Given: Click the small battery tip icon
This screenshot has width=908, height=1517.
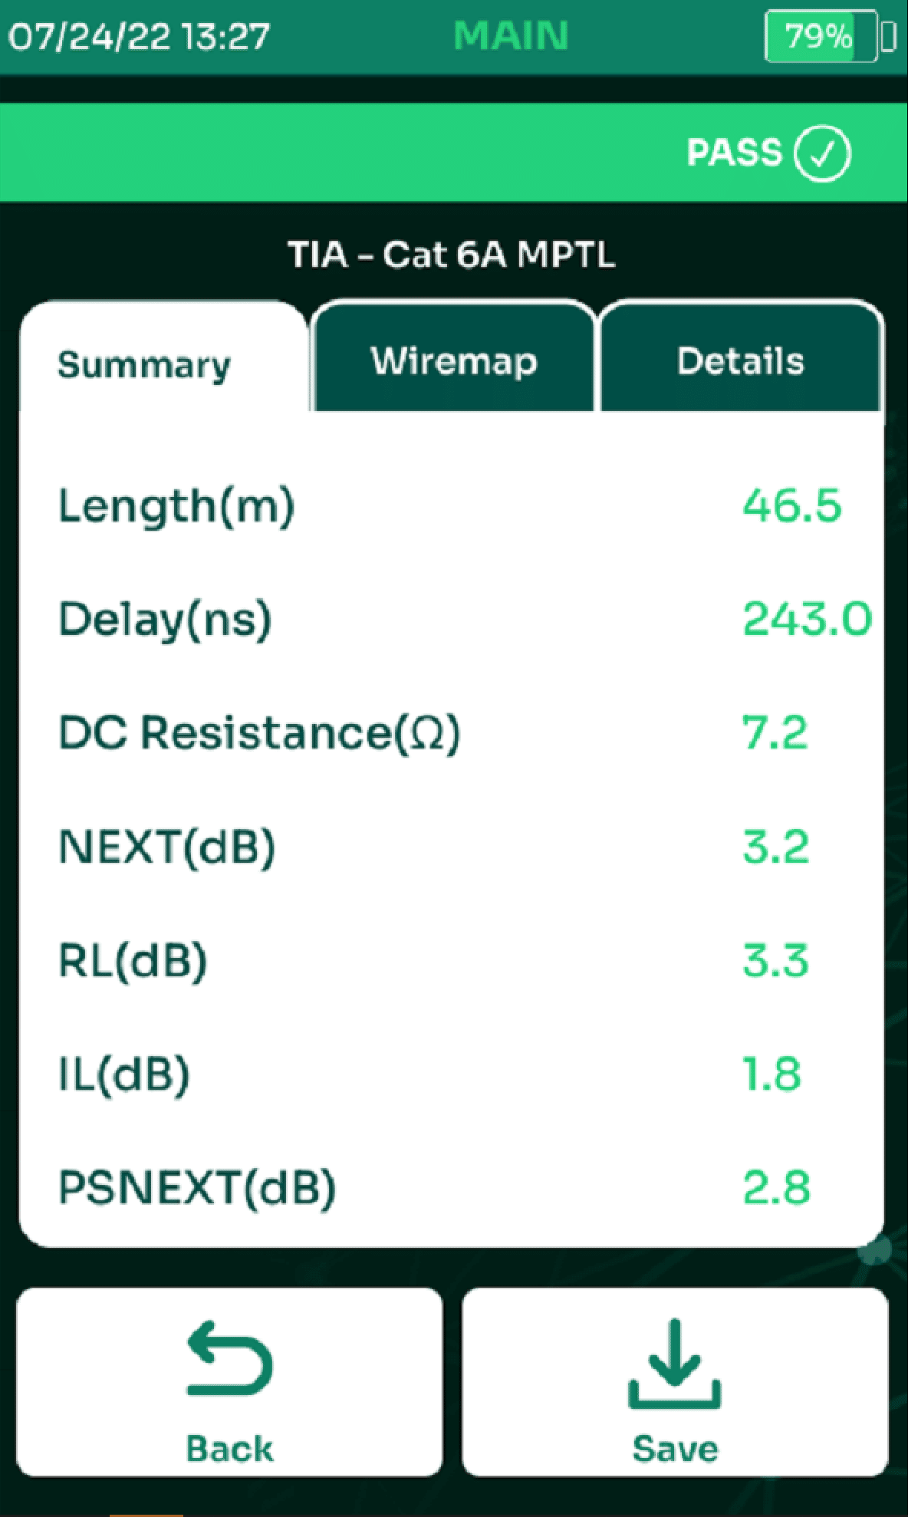Looking at the screenshot, I should tap(889, 36).
